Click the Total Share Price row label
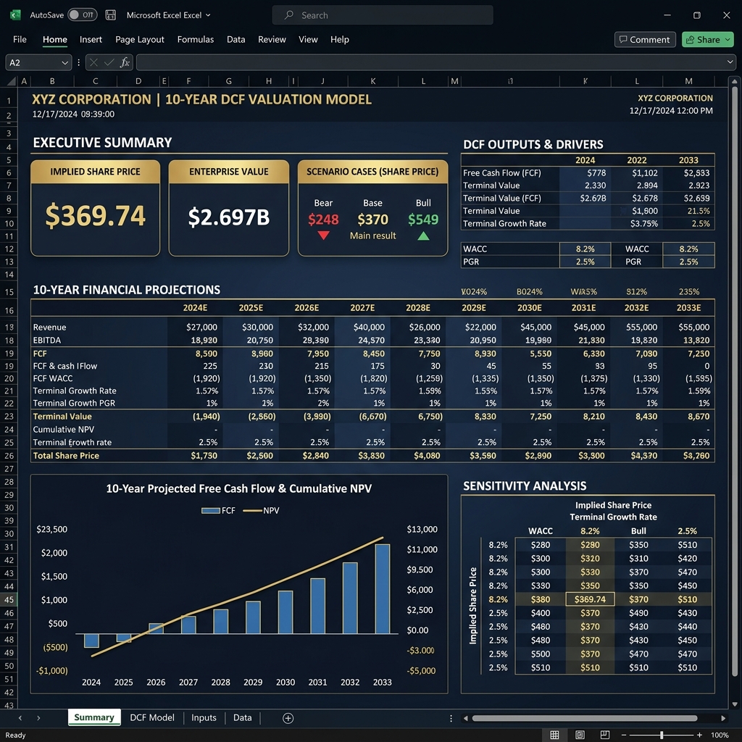742x742 pixels. [66, 456]
